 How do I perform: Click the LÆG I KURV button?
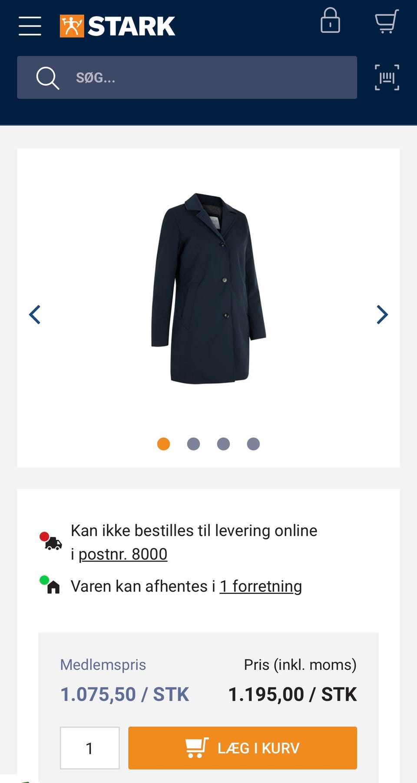click(x=242, y=748)
